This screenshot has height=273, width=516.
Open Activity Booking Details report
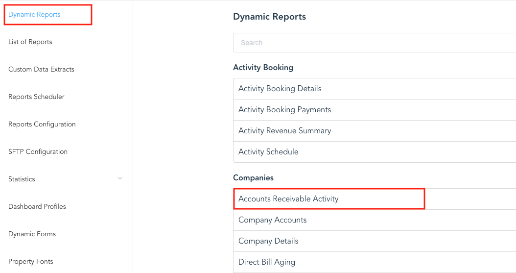pos(280,89)
